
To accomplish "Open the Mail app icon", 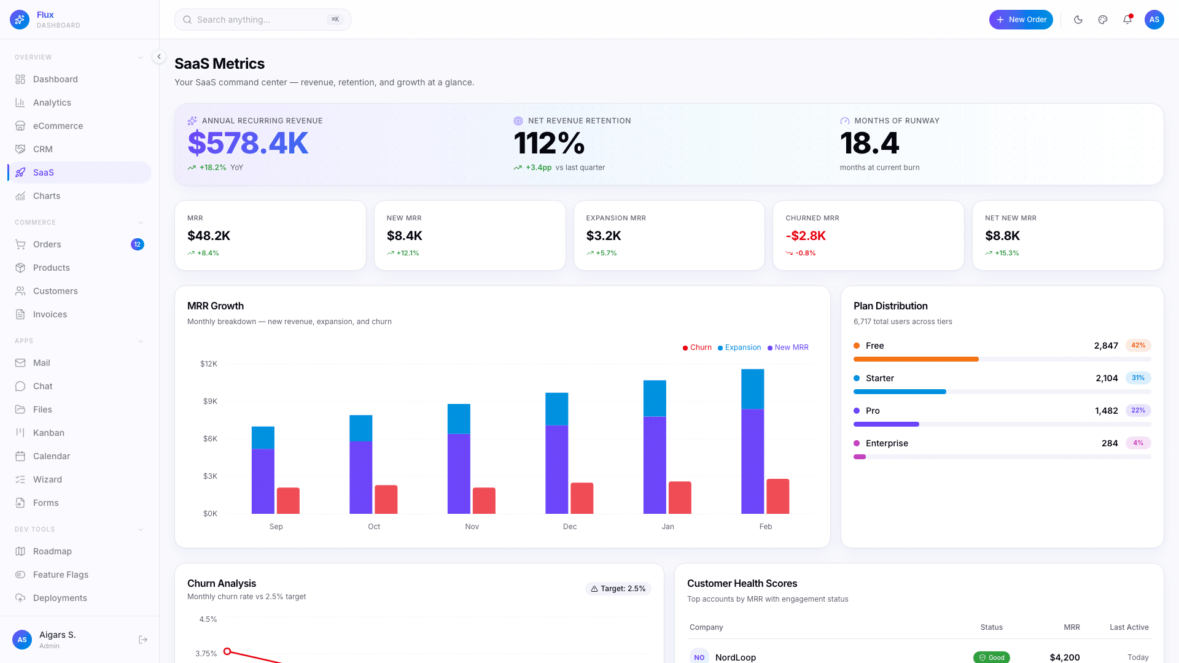I will pyautogui.click(x=20, y=363).
